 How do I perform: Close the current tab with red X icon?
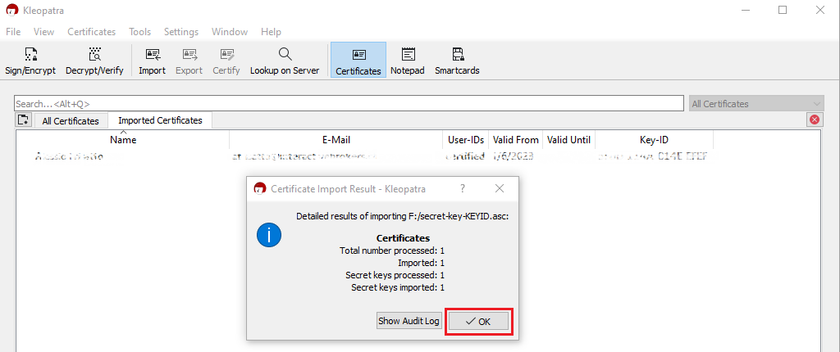815,120
